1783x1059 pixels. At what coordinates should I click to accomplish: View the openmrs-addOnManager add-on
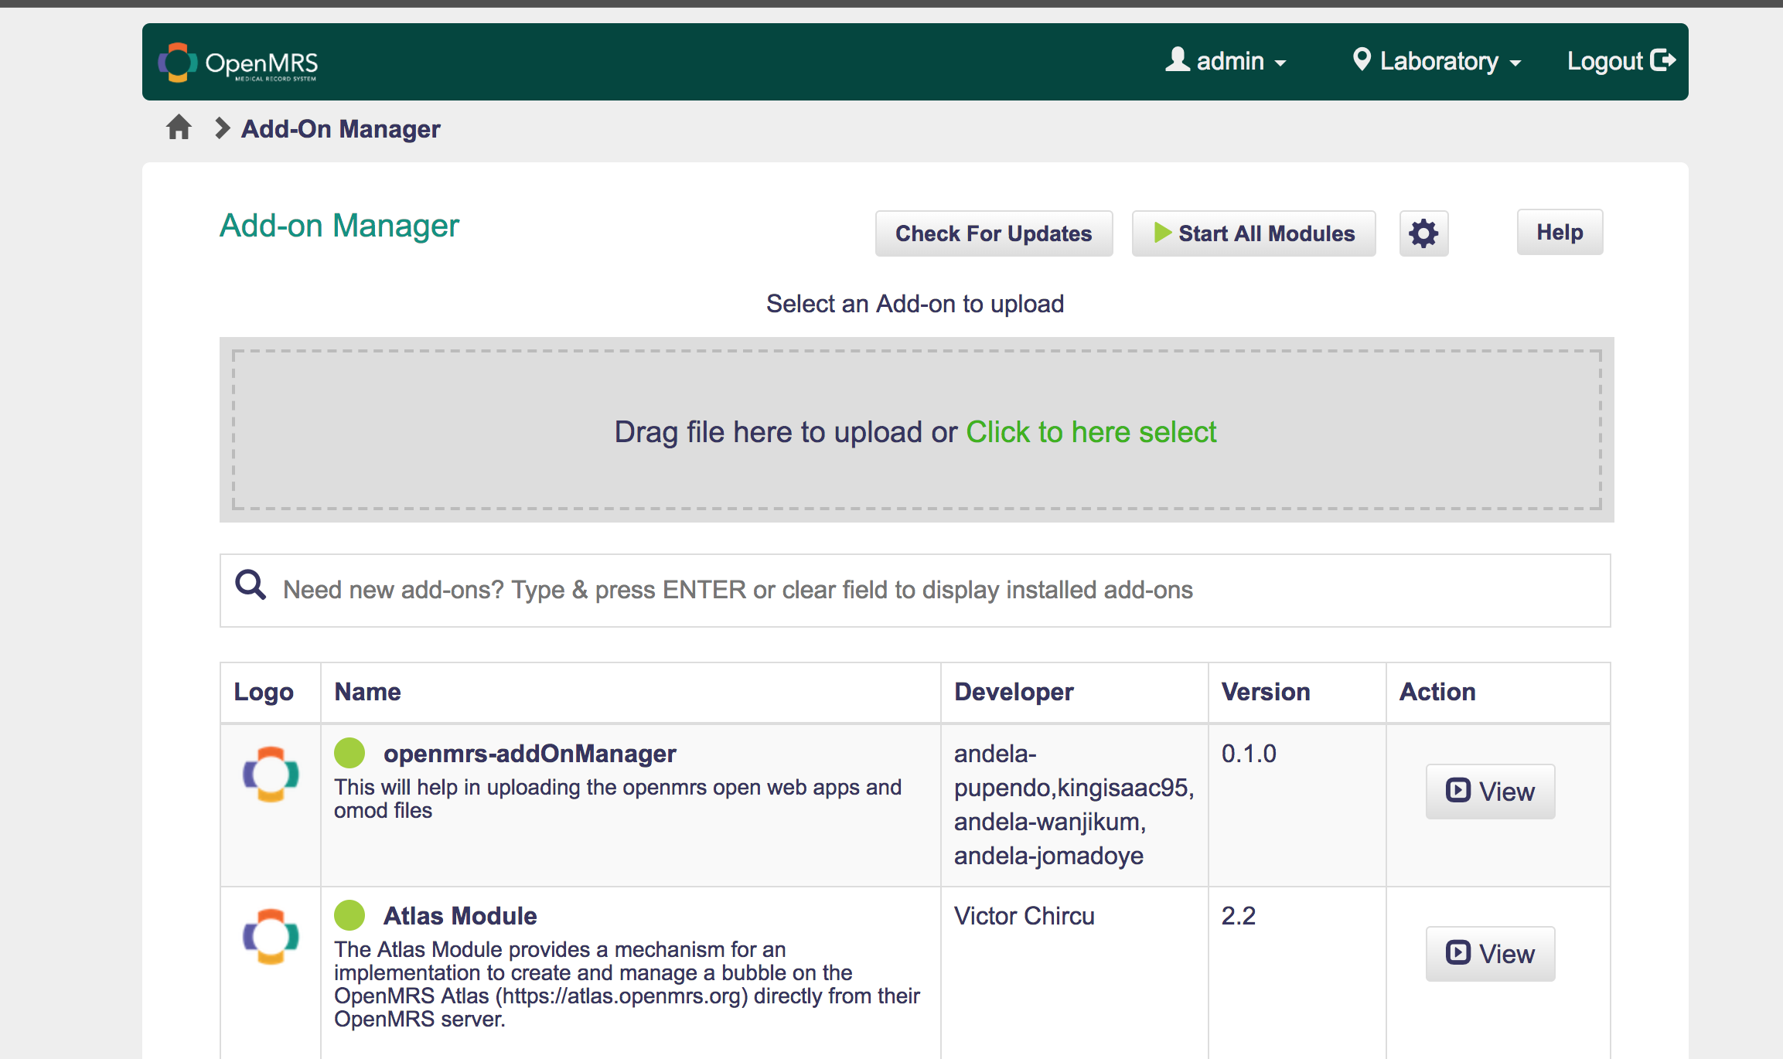coord(1490,792)
